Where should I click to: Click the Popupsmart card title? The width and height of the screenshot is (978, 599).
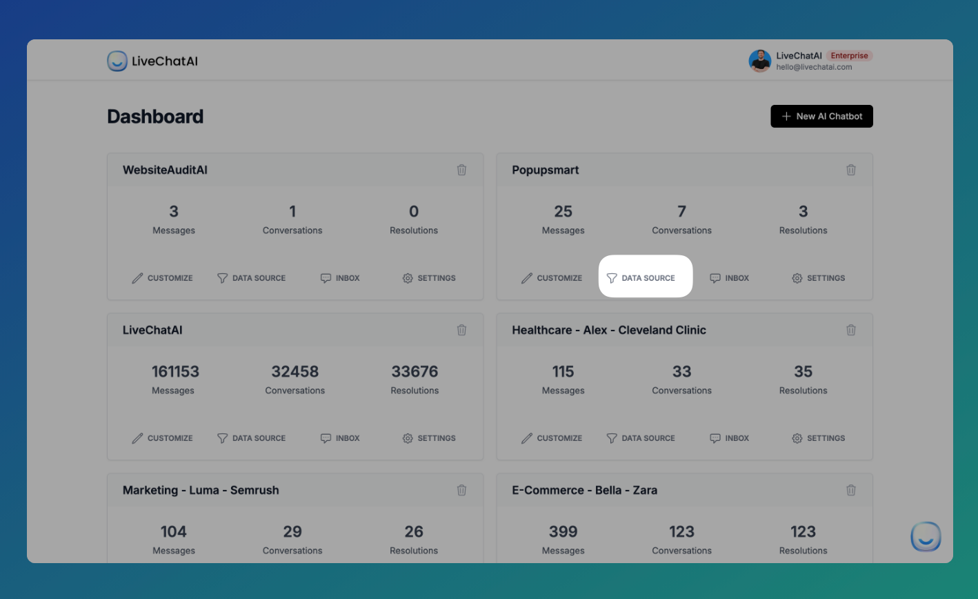(546, 170)
